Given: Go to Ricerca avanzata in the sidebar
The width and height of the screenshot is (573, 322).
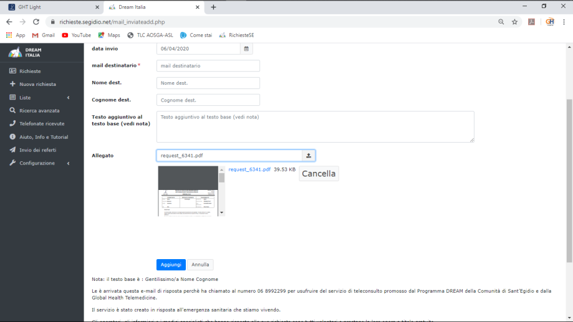Looking at the screenshot, I should (x=39, y=110).
